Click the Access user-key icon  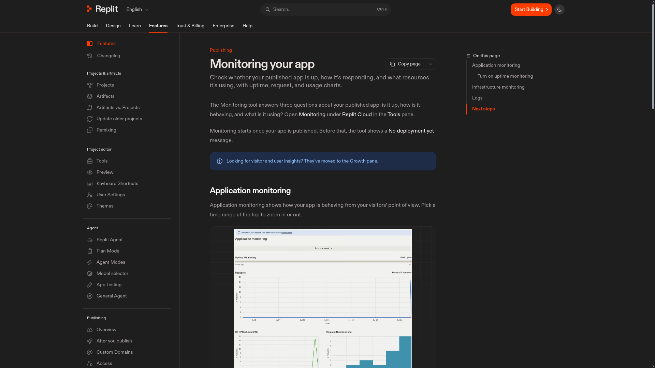[x=90, y=364]
